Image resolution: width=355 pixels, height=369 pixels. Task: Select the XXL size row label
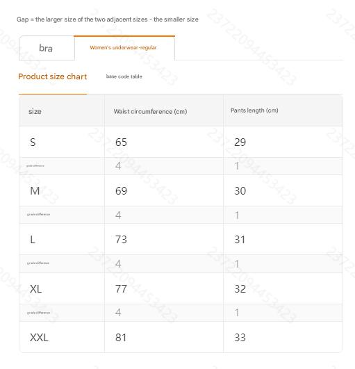pyautogui.click(x=39, y=338)
